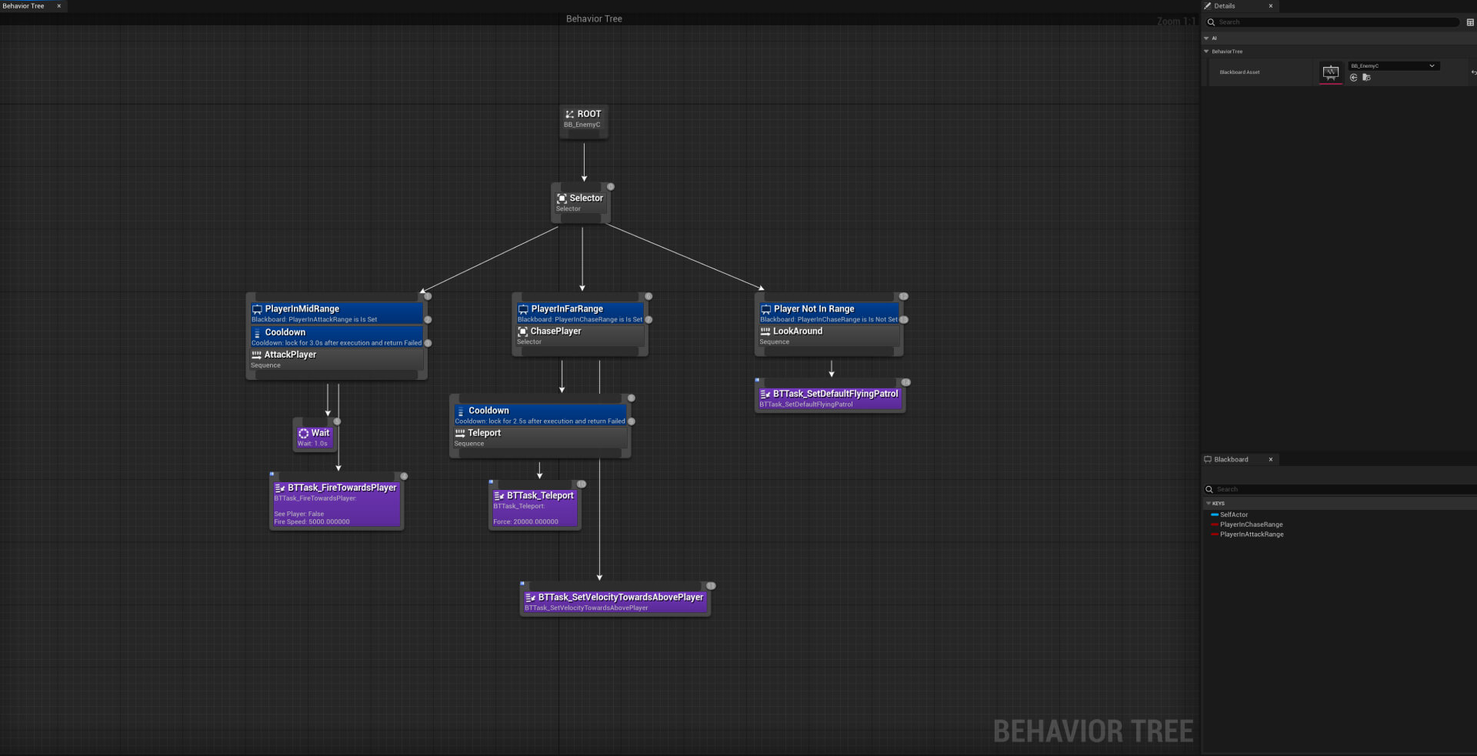Collapse the BehaviorTree category

tap(1206, 52)
